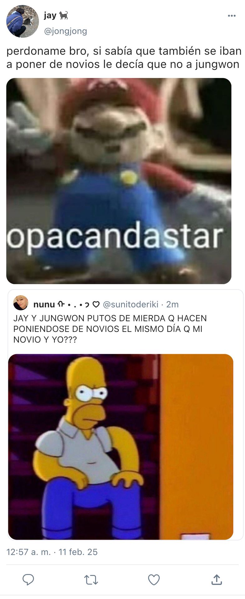Tap the nunu display name
The height and width of the screenshot is (599, 245).
pyautogui.click(x=44, y=304)
